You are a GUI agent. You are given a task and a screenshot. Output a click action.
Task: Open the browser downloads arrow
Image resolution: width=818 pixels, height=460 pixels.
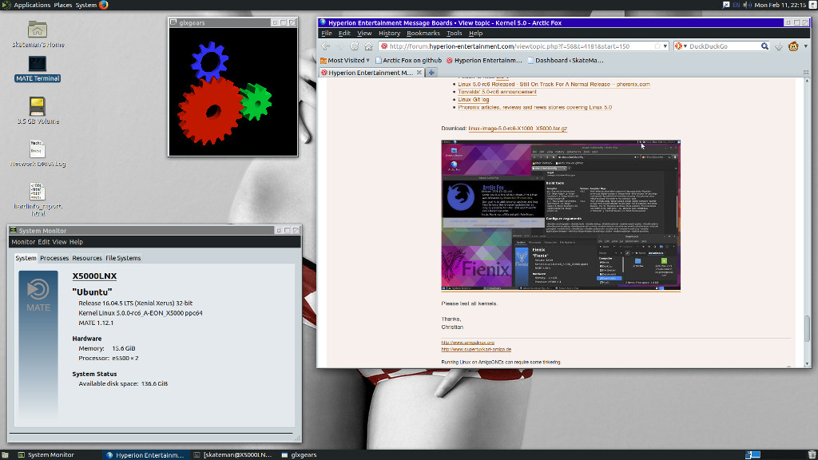click(x=779, y=46)
